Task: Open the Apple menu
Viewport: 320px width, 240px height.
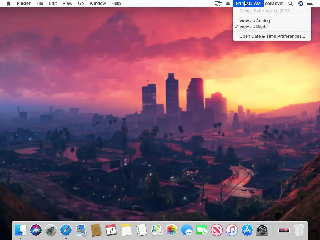Action: [x=8, y=3]
